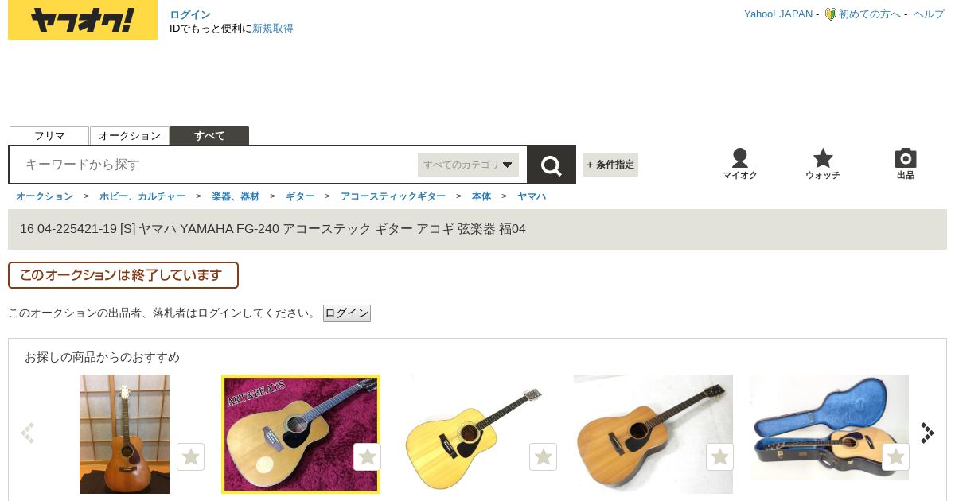
Task: Open the すべてのカテゴリ dropdown
Action: point(468,165)
